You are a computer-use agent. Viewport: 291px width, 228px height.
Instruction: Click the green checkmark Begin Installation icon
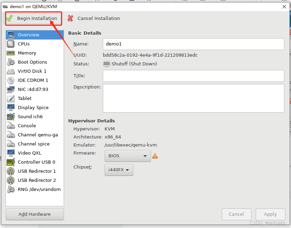point(9,19)
